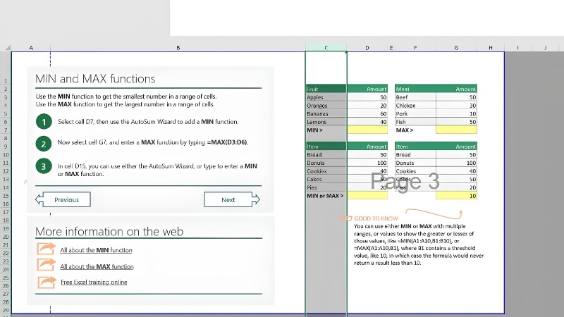Select column D header
Screen dimensions: 564x317
click(x=367, y=47)
